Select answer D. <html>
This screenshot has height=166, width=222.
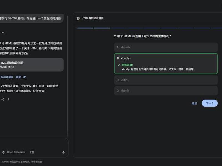pyautogui.click(x=166, y=91)
